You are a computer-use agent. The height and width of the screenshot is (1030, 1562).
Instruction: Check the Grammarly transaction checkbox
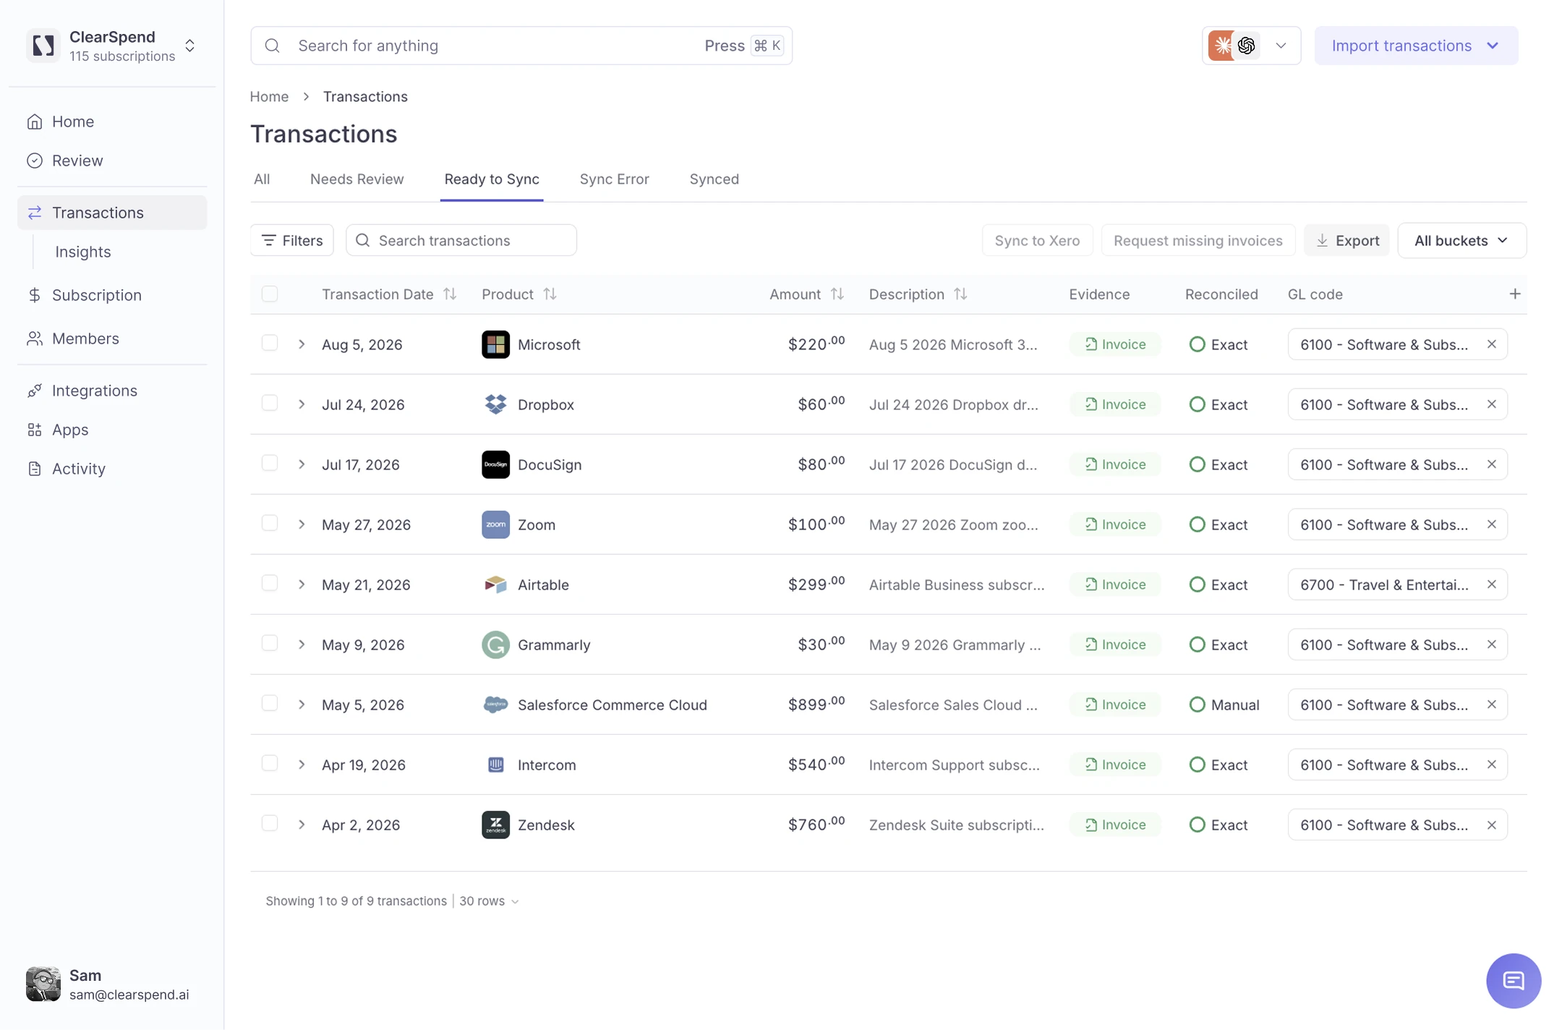click(270, 643)
